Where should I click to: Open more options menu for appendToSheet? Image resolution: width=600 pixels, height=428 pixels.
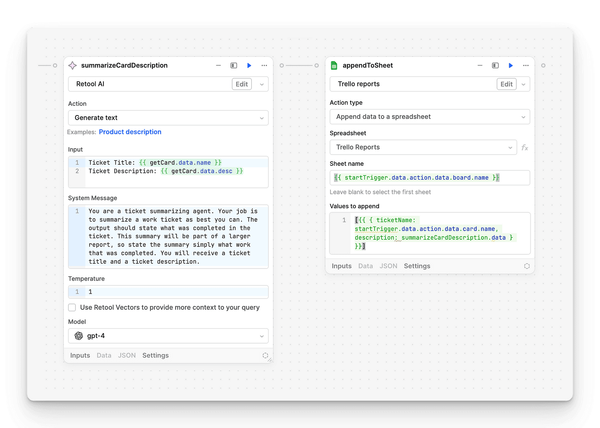point(526,66)
